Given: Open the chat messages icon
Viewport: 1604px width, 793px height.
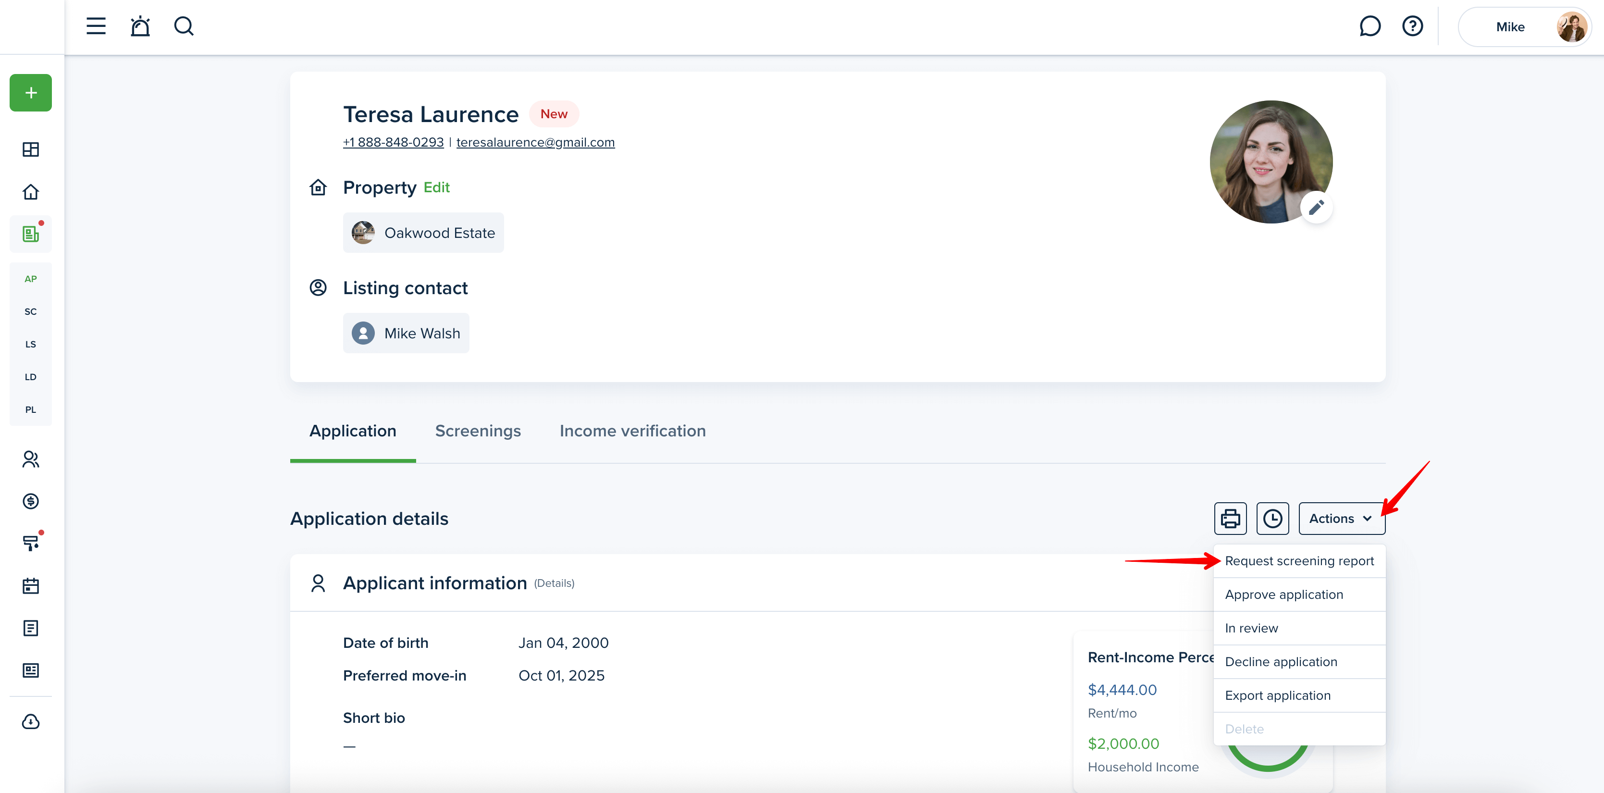Looking at the screenshot, I should click(1370, 26).
